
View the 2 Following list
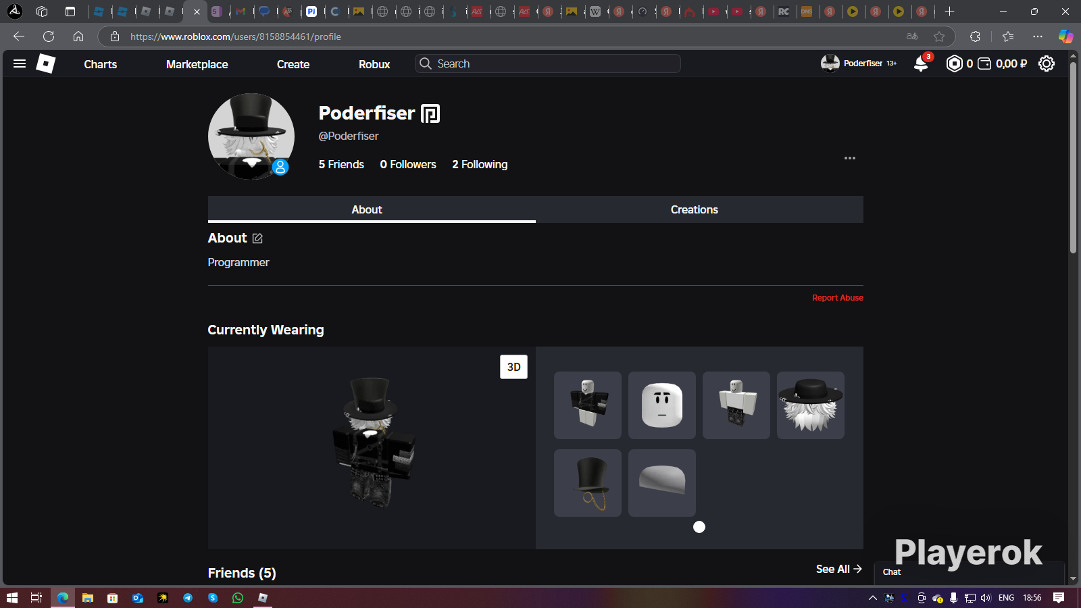480,164
